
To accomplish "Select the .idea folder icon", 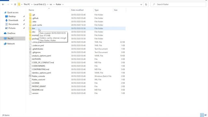I will coord(30,21).
